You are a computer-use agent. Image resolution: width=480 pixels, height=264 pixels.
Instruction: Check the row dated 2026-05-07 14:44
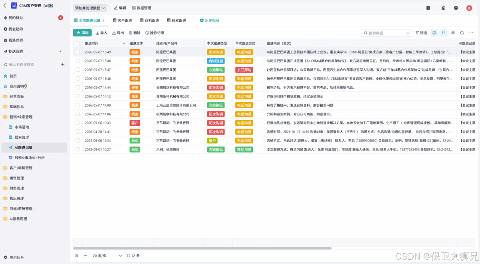78,87
